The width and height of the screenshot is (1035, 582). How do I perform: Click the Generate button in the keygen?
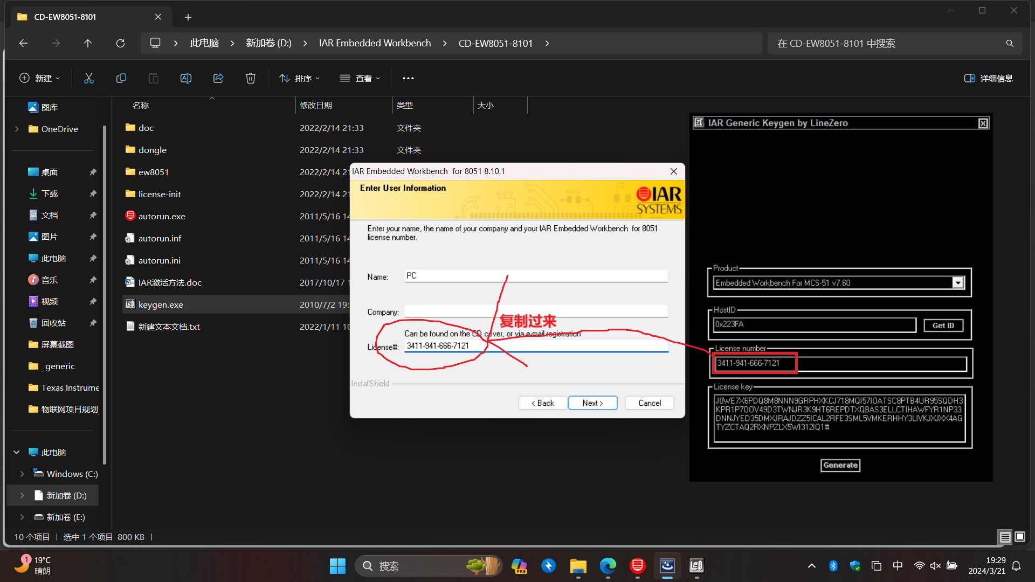point(840,465)
